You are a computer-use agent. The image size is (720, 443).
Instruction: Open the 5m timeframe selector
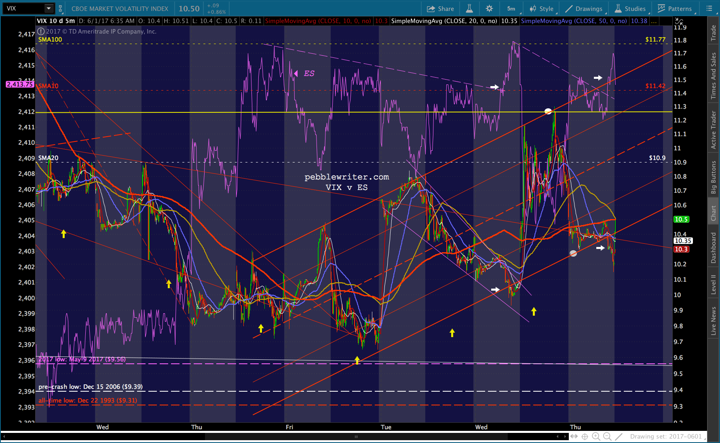click(511, 8)
